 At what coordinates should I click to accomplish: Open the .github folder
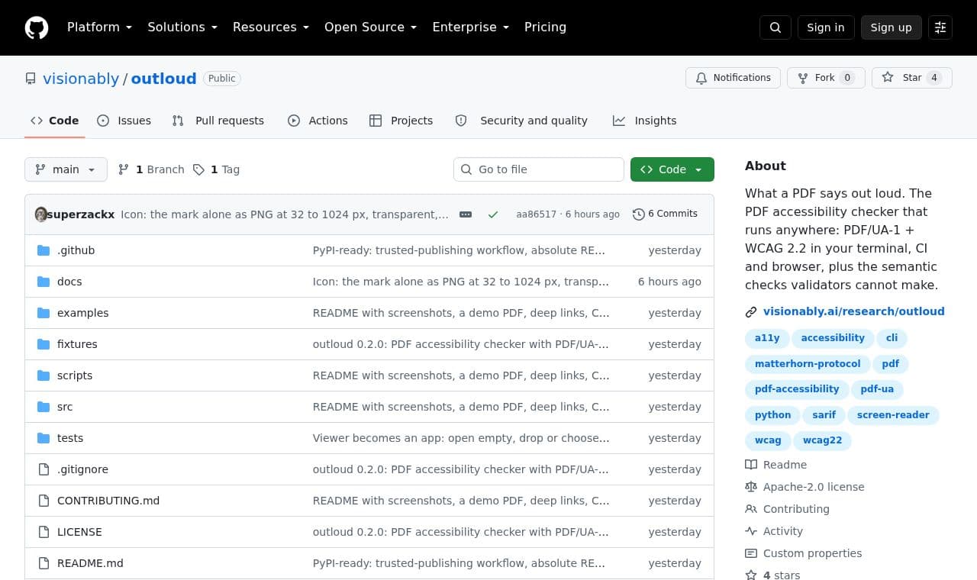[x=76, y=250]
